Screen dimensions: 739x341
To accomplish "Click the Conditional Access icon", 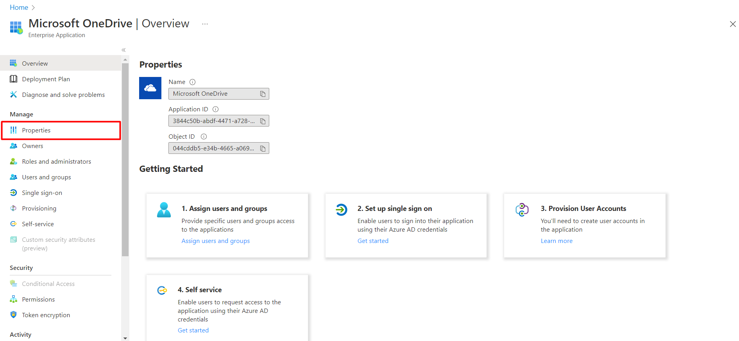I will [x=13, y=284].
